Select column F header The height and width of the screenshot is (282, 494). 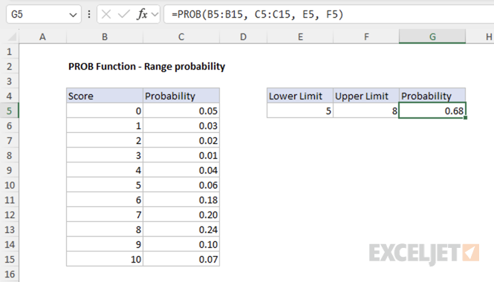pos(366,37)
